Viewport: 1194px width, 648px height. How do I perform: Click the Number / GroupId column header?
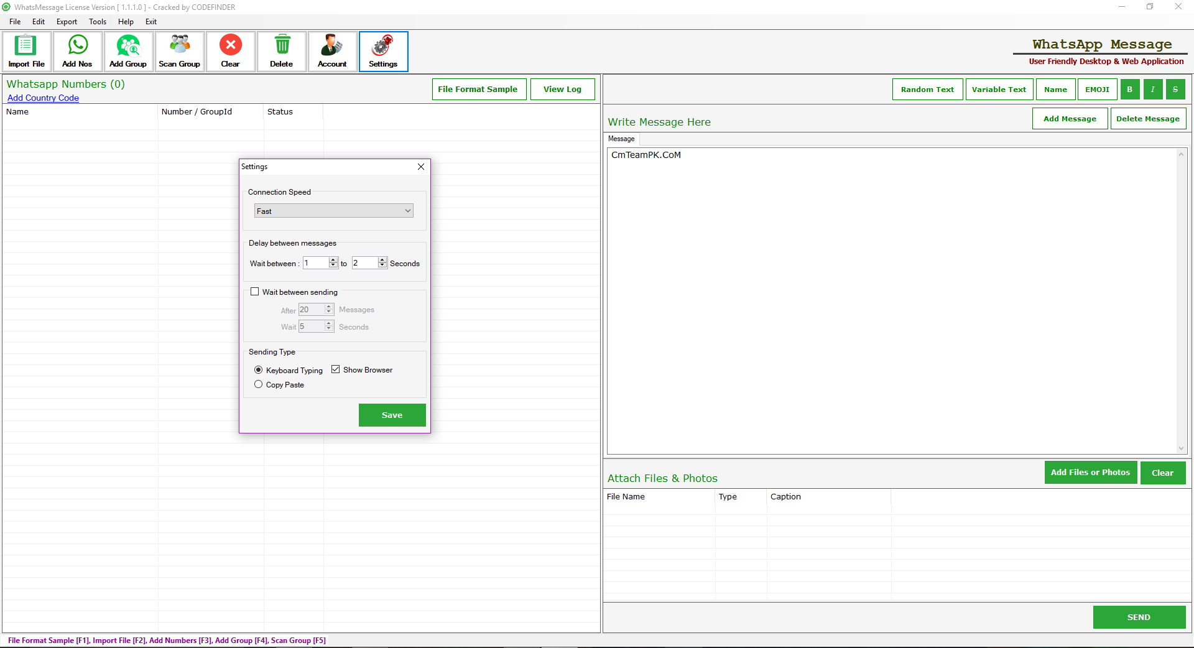[x=211, y=112]
